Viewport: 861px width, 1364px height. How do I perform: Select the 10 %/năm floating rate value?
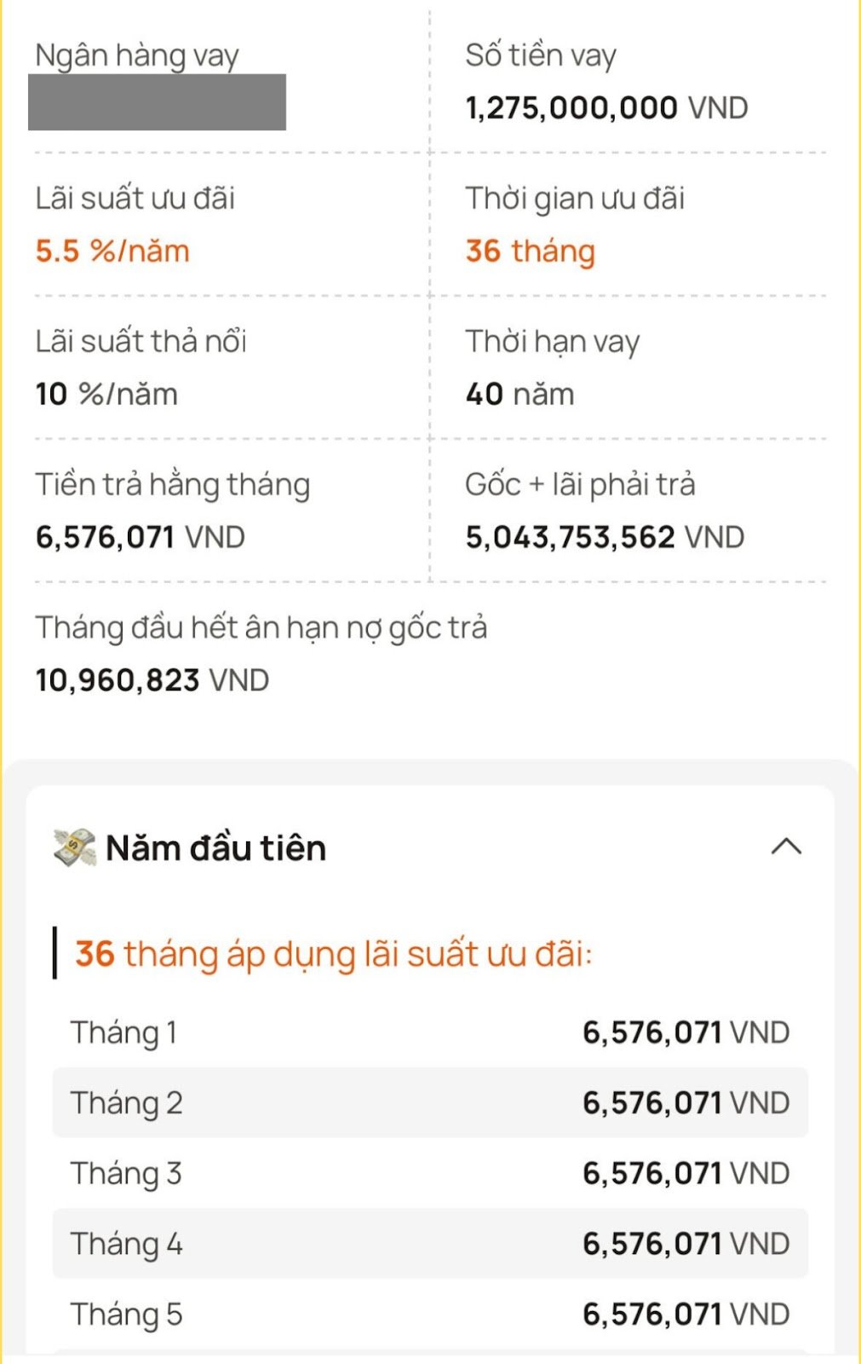tap(106, 395)
